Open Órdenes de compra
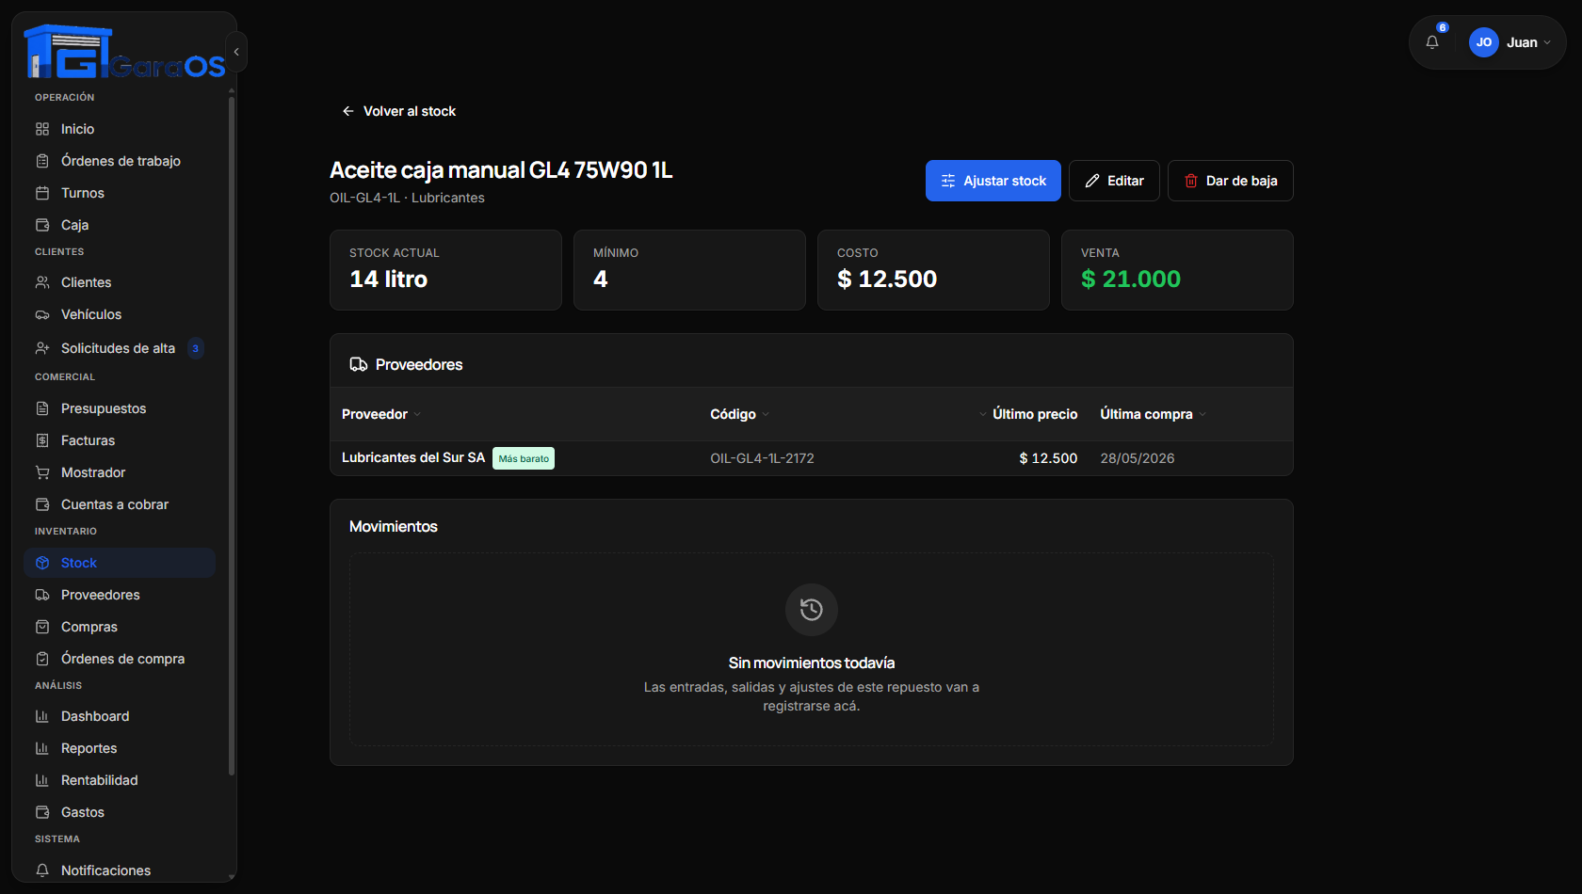1582x894 pixels. click(120, 659)
